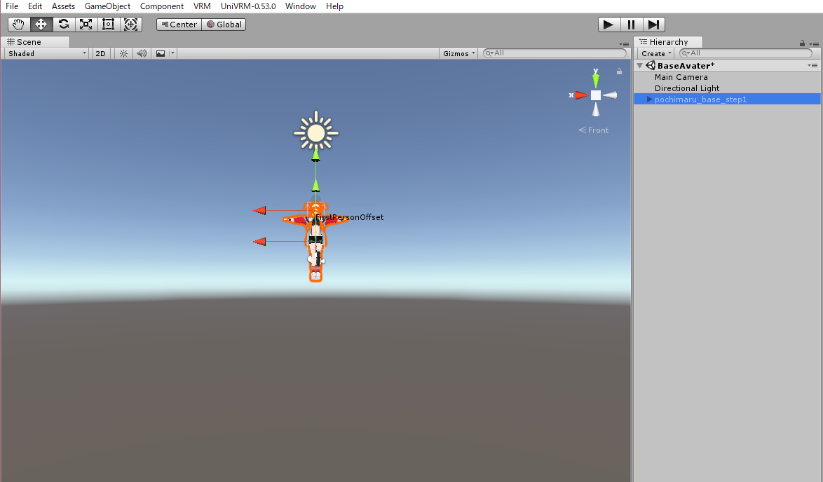Toggle scene audio speaker icon

tap(142, 53)
